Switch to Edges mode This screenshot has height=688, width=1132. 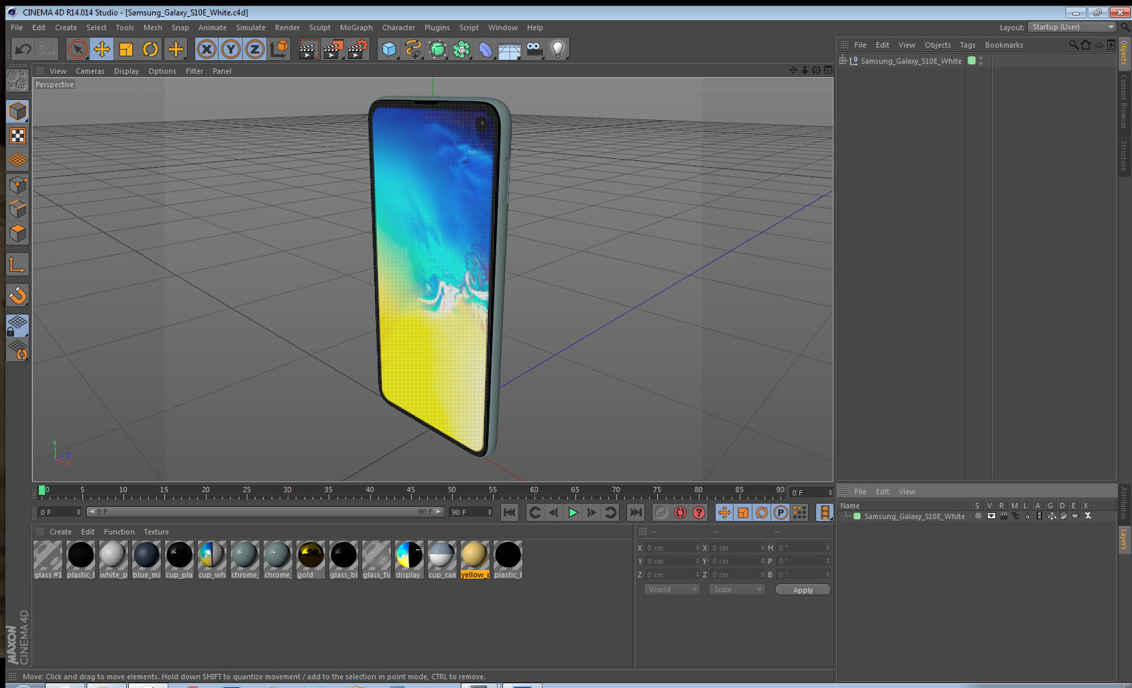point(18,209)
